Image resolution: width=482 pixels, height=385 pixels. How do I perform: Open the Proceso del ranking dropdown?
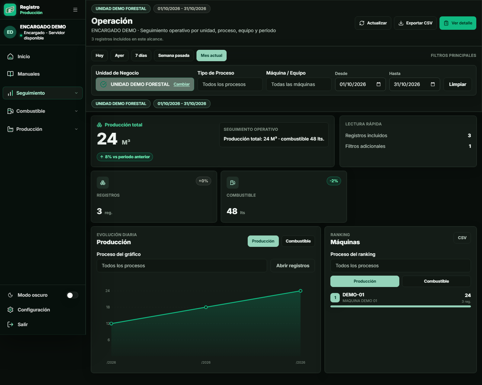pyautogui.click(x=401, y=266)
